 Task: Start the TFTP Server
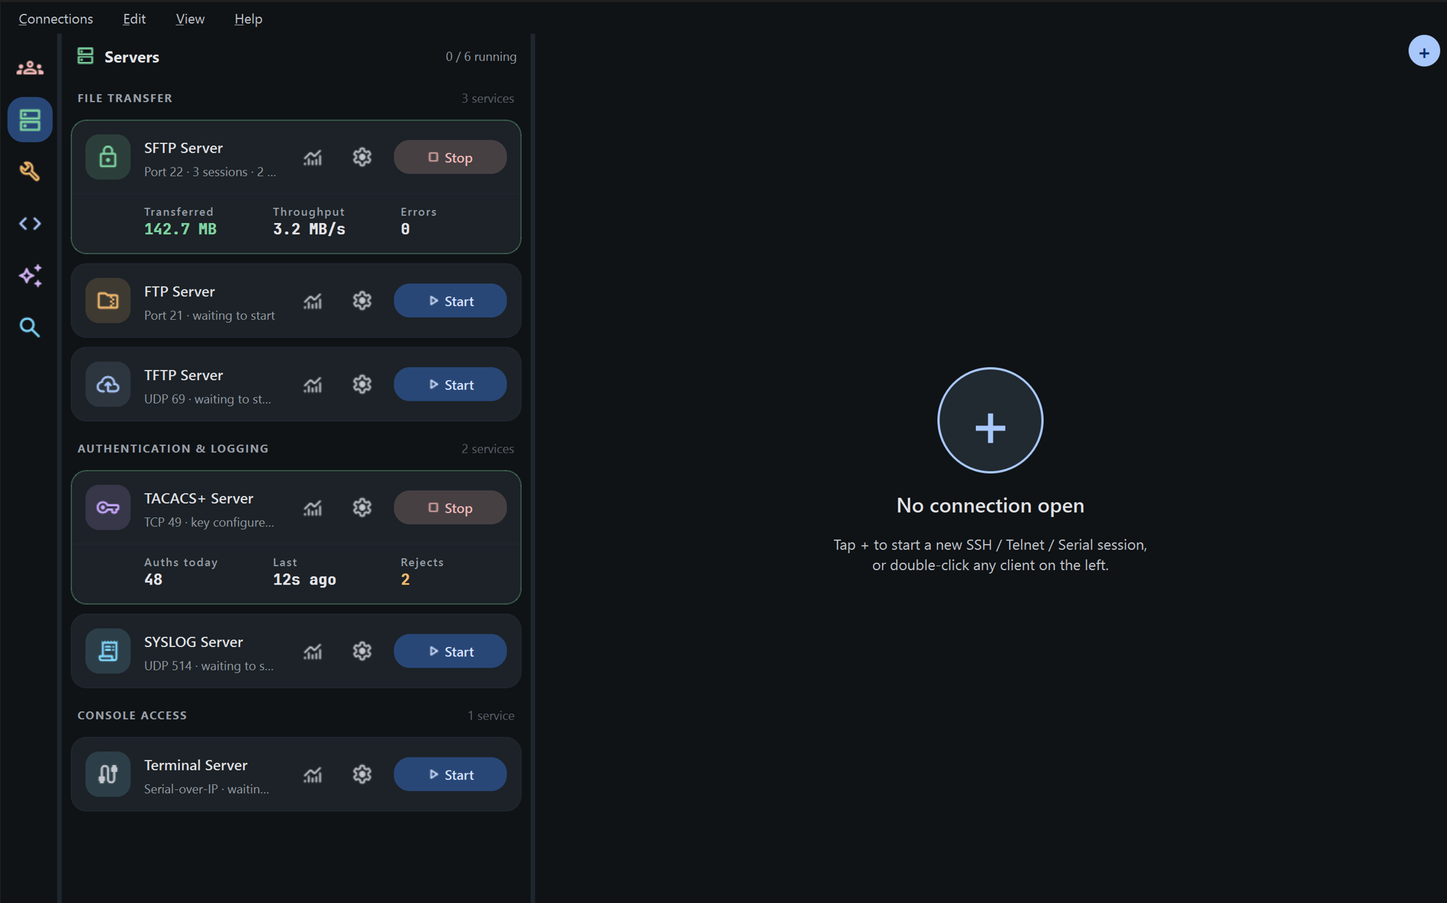450,384
